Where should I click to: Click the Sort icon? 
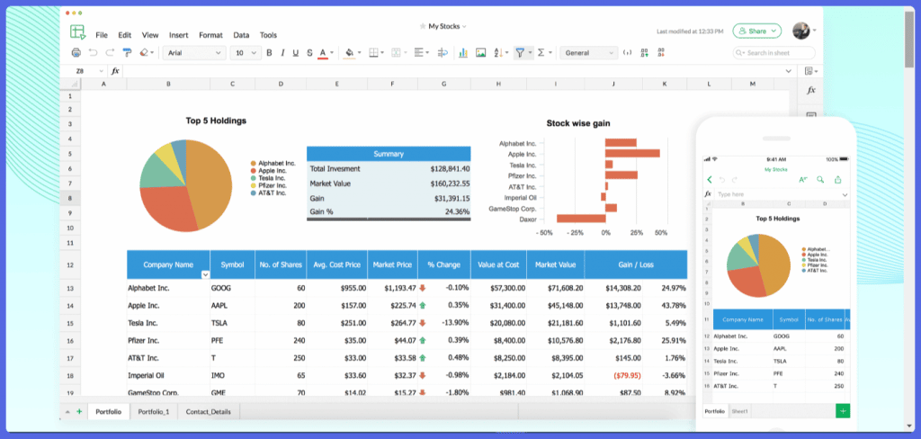point(498,53)
